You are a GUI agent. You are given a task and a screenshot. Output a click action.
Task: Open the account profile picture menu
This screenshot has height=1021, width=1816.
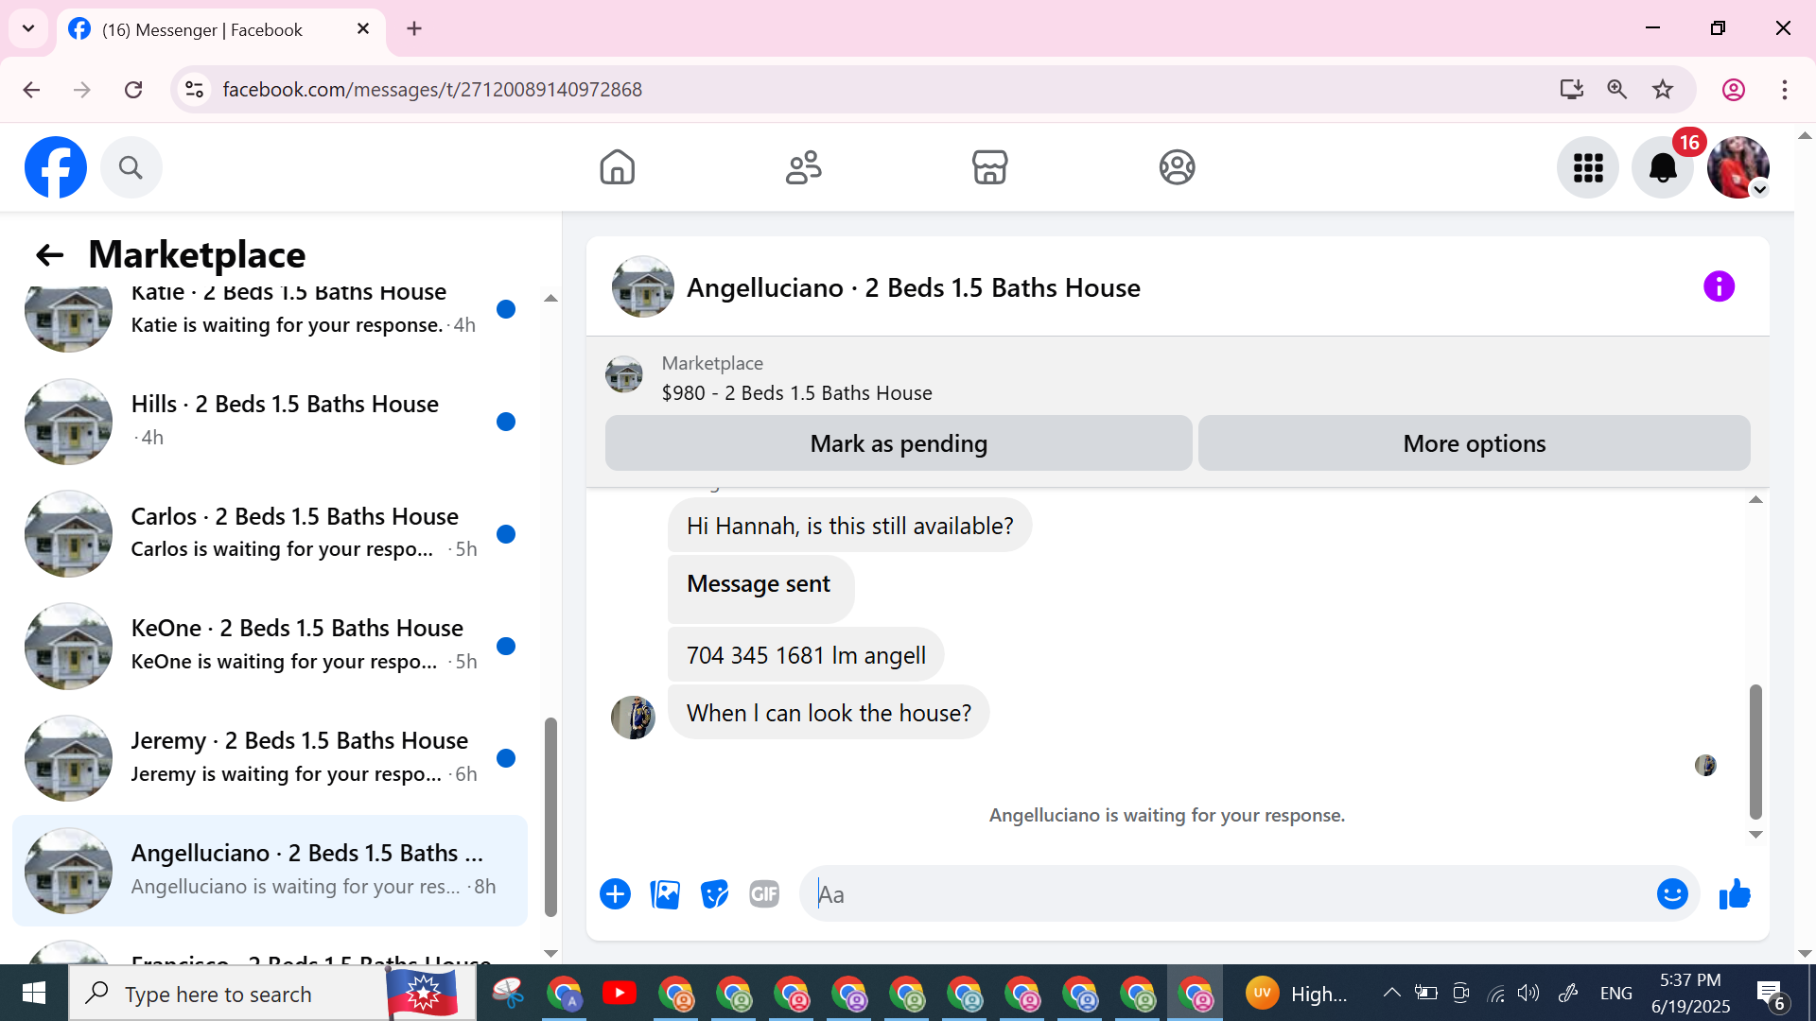click(1737, 167)
